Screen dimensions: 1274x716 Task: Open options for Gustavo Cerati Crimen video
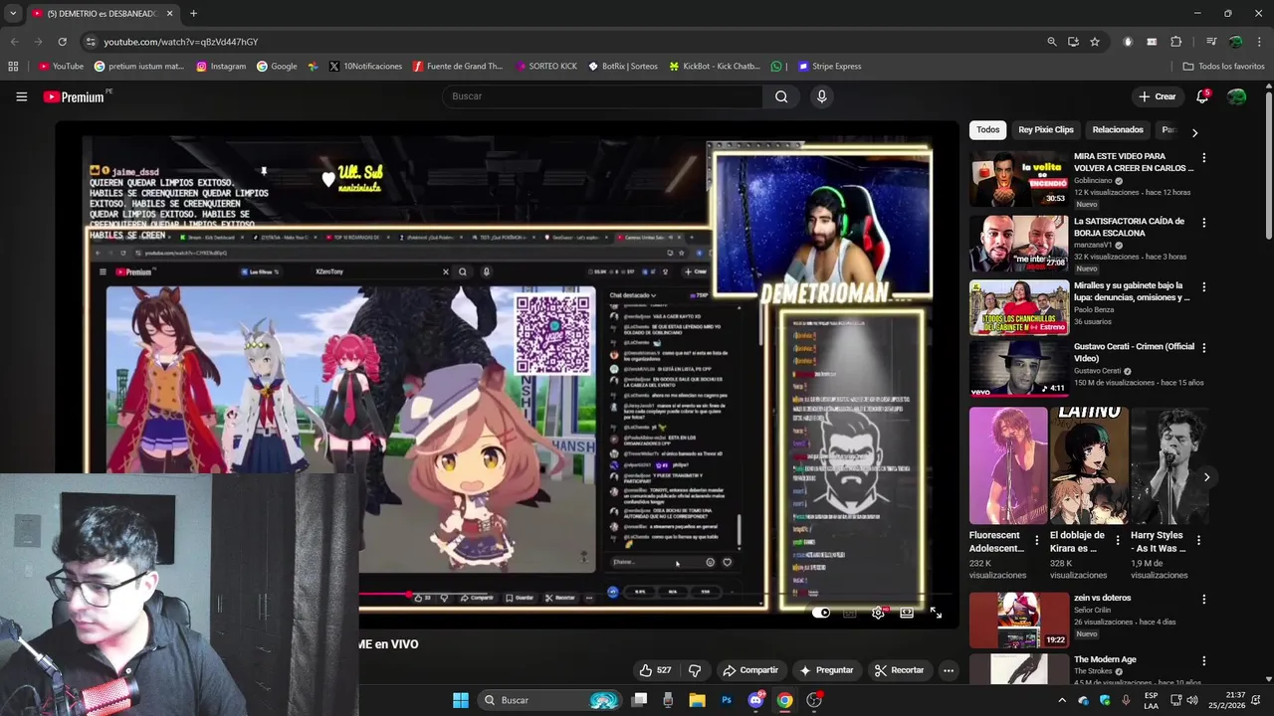tap(1203, 348)
